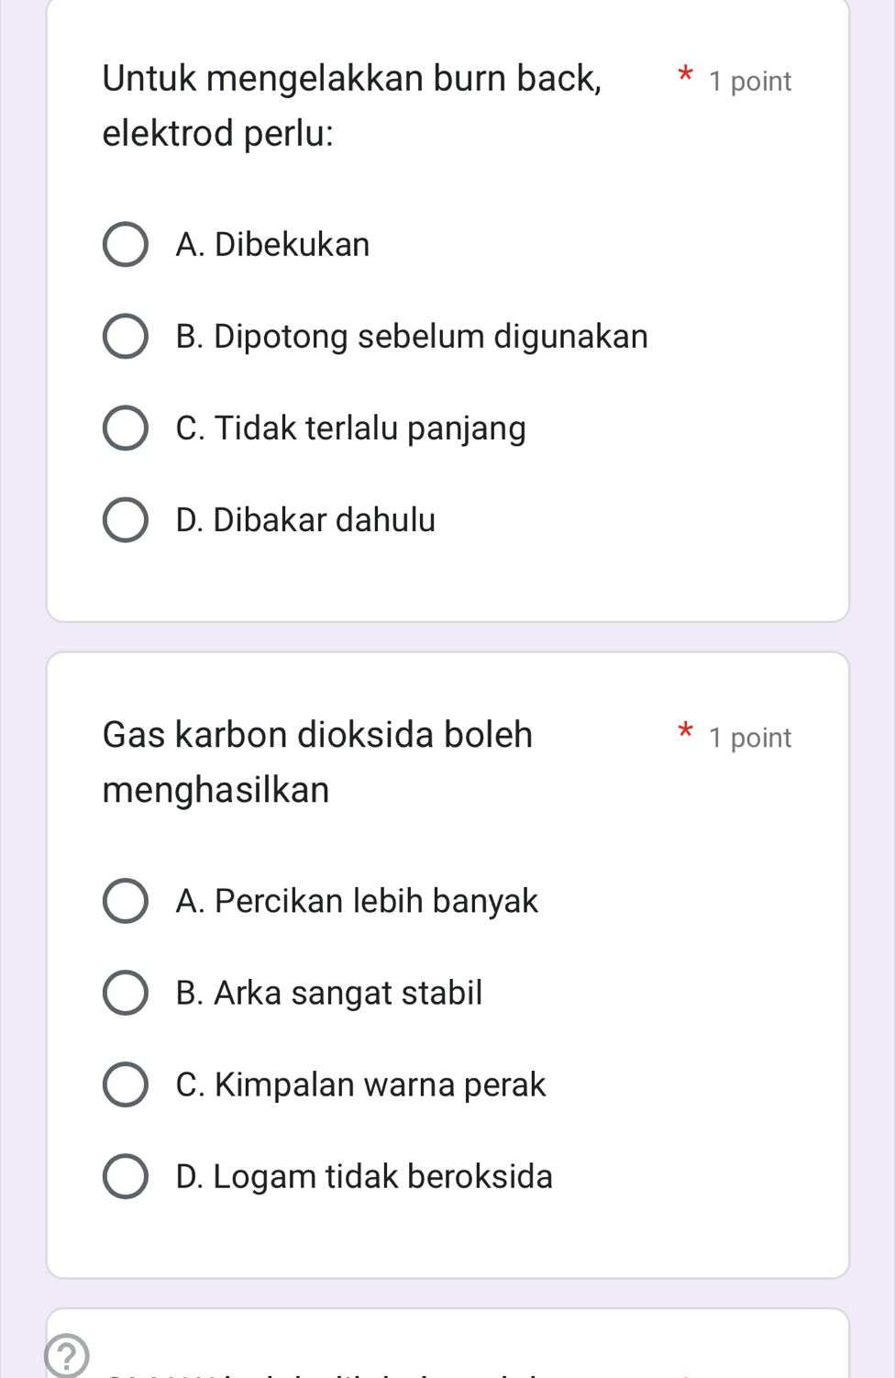
Task: Click '1 point' label on karbon dioksida question
Action: [750, 738]
